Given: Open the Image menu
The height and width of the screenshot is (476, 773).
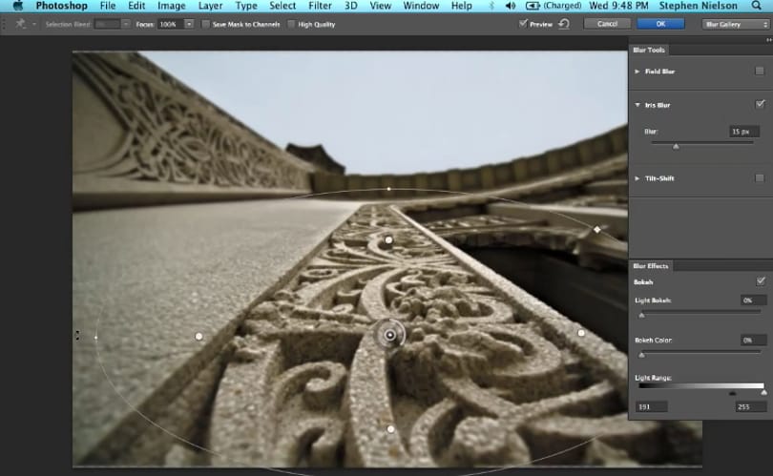Looking at the screenshot, I should click(172, 6).
